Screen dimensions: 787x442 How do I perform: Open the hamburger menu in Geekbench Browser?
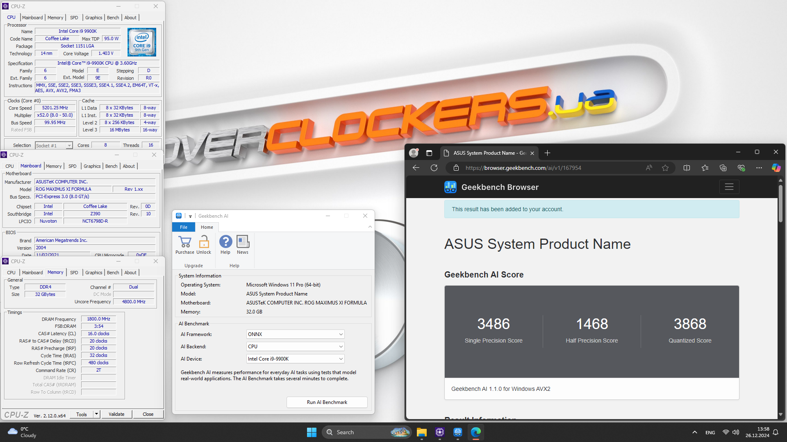pos(729,187)
